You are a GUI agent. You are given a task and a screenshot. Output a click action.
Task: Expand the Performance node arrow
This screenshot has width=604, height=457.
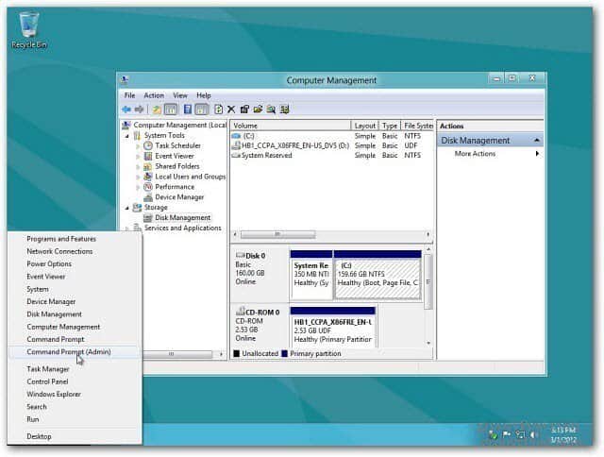pos(138,187)
